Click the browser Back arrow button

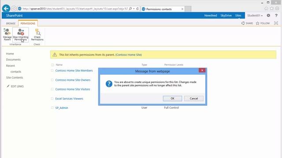(6, 8)
